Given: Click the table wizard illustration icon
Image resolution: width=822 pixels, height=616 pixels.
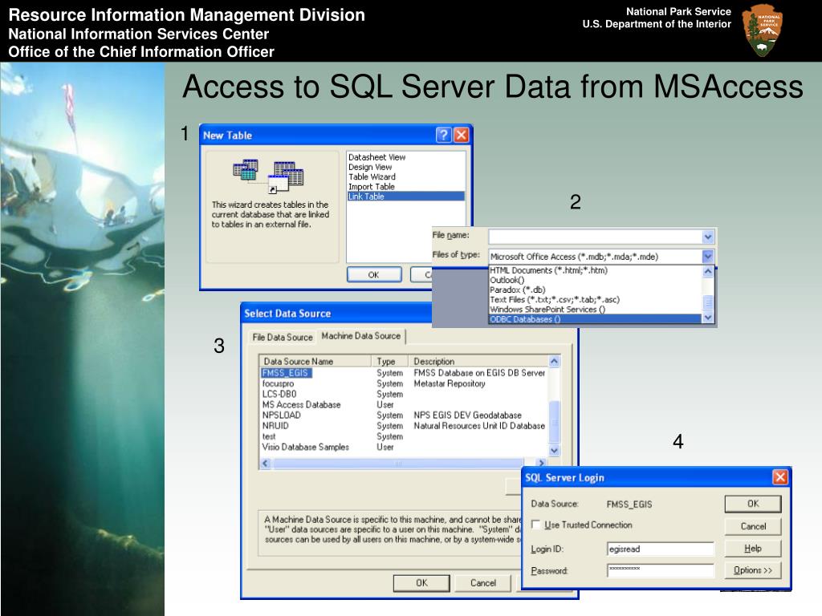Looking at the screenshot, I should click(268, 176).
